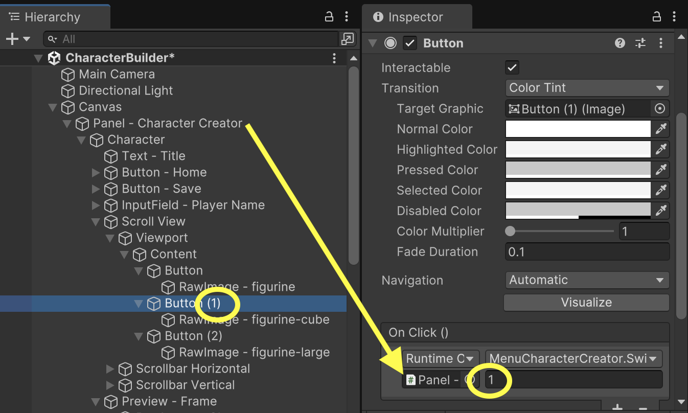Open the Button component help reference
This screenshot has height=413, width=688.
coord(620,43)
